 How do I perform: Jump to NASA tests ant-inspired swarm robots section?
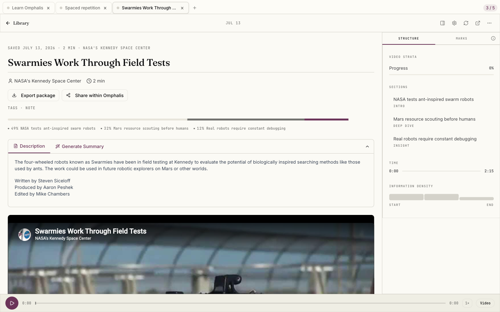coord(433,102)
